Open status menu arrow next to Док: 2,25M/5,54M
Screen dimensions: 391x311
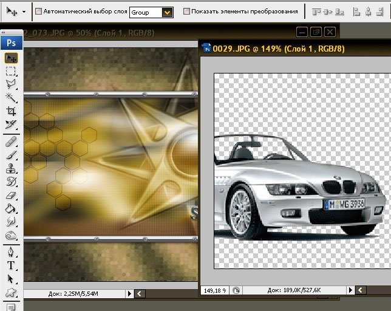click(x=129, y=293)
